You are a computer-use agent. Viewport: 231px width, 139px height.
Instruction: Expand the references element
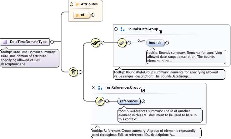point(143,101)
